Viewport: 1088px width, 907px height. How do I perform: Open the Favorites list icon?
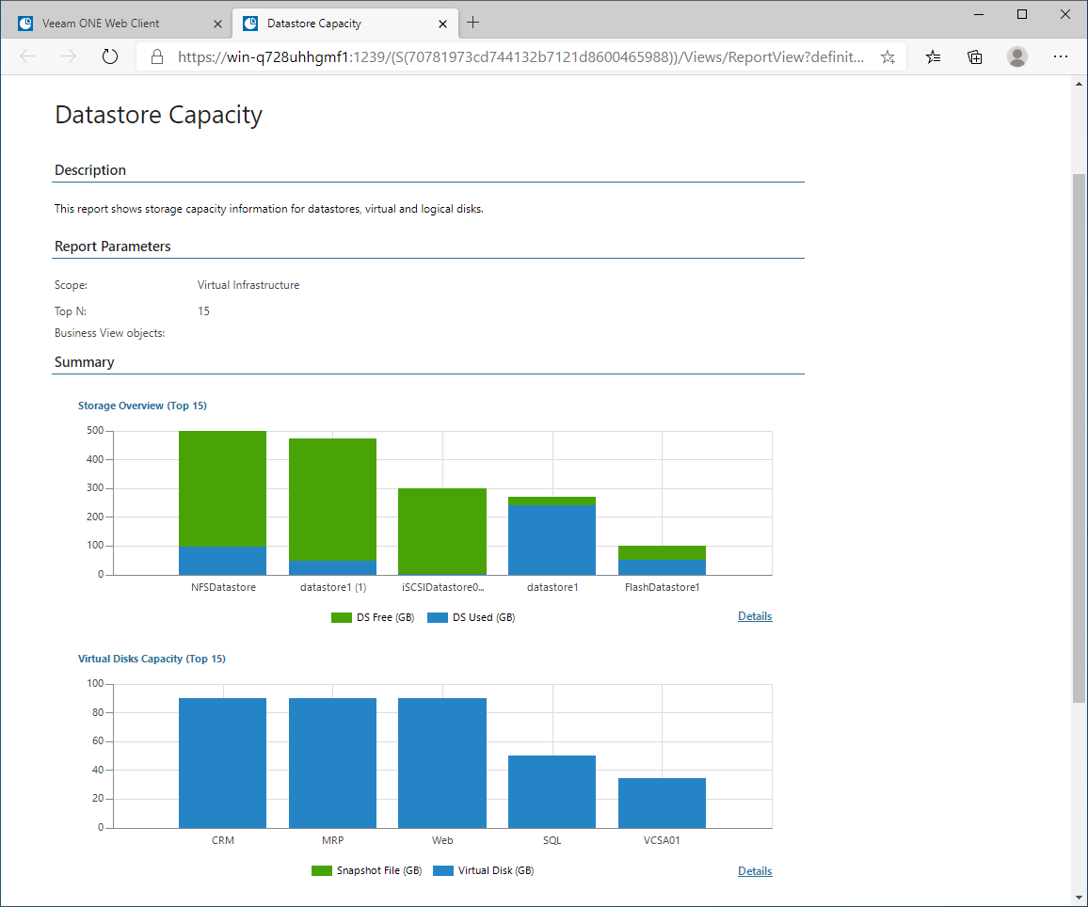[x=934, y=56]
